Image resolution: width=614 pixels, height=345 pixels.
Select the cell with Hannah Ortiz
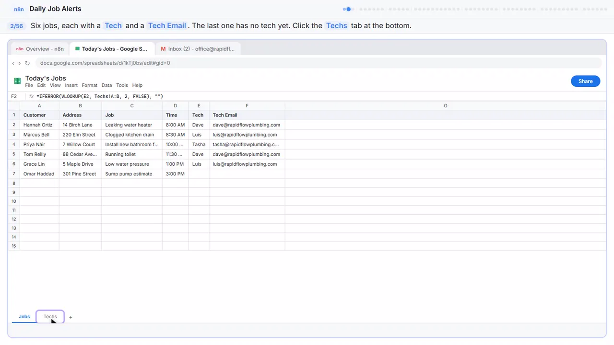[x=39, y=125]
